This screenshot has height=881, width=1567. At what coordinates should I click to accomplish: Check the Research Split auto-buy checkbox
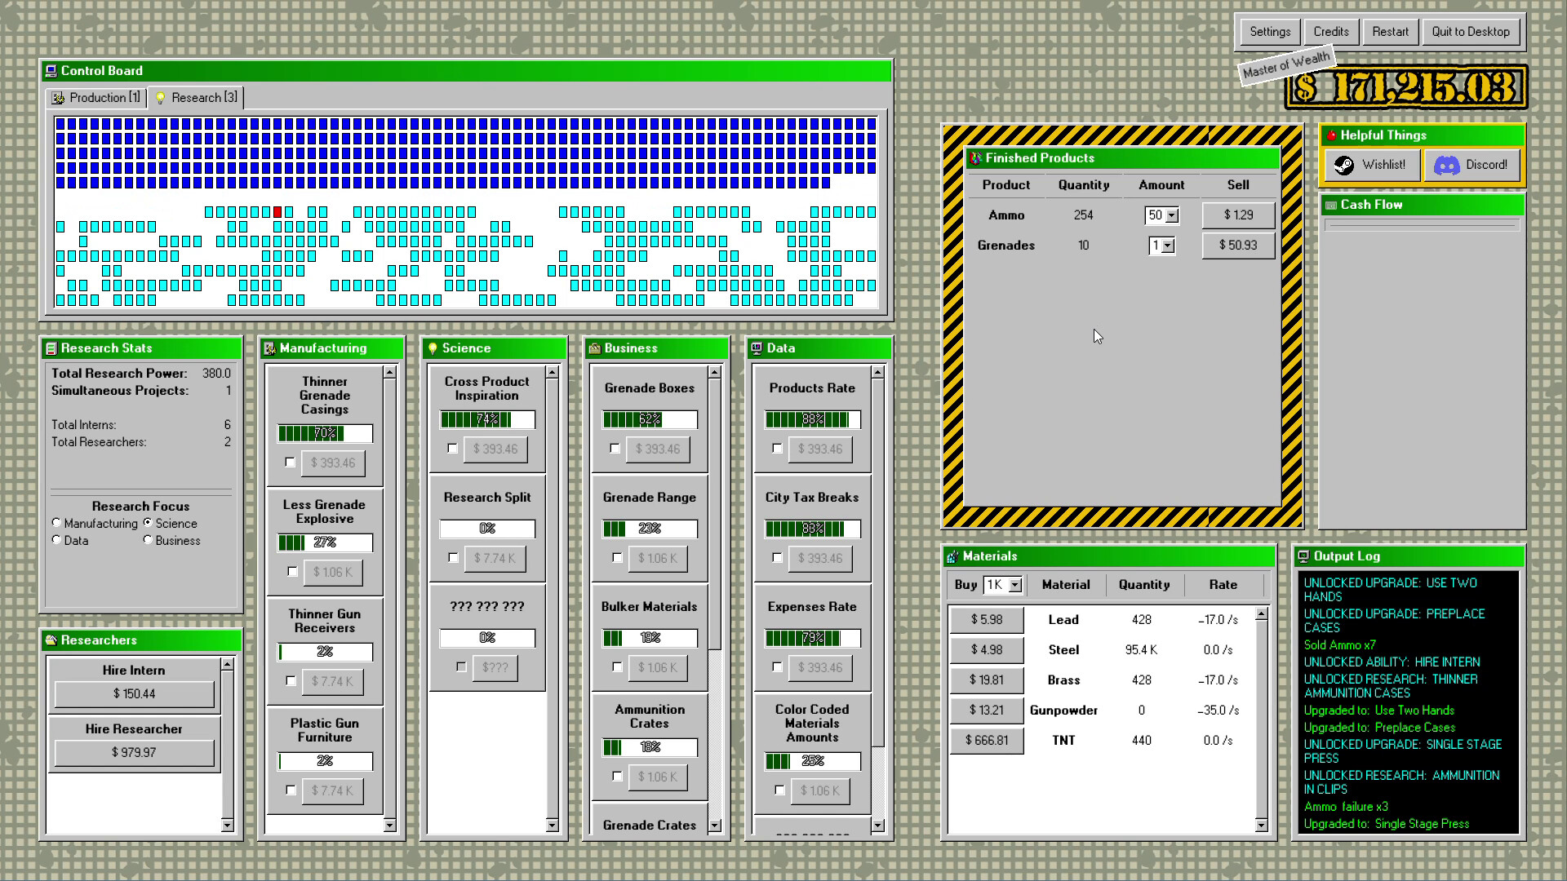point(453,558)
